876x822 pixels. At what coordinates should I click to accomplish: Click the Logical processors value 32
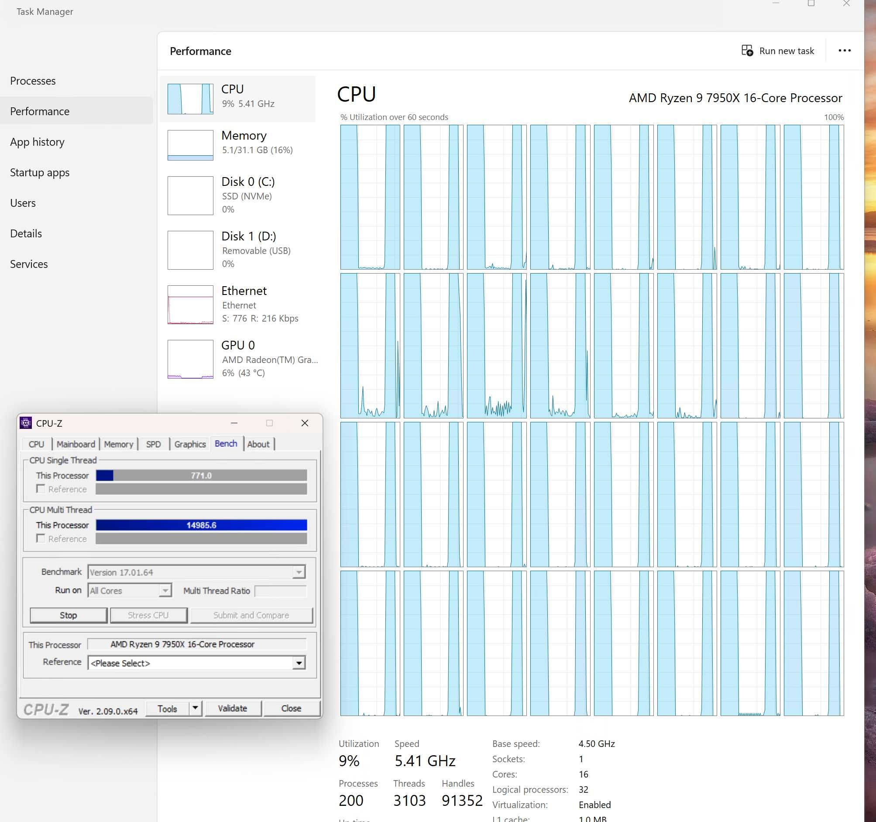584,789
